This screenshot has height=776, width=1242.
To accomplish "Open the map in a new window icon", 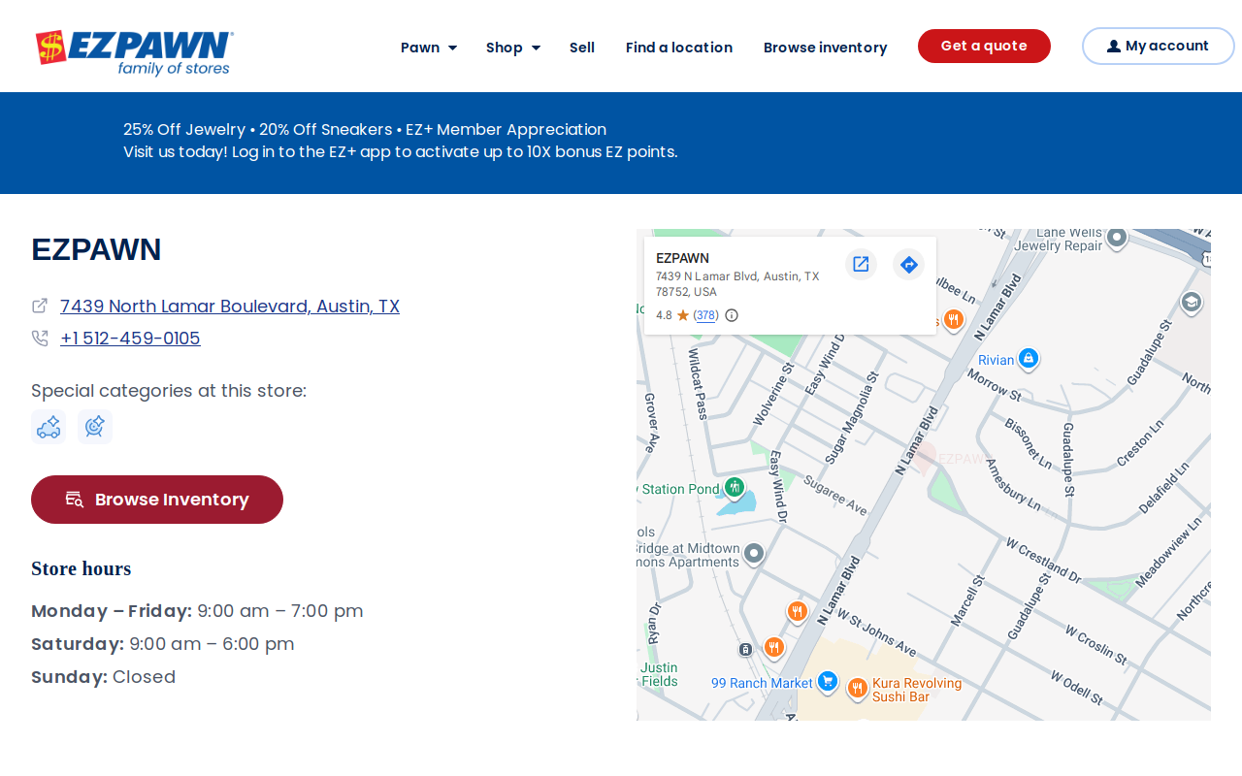I will [x=861, y=264].
